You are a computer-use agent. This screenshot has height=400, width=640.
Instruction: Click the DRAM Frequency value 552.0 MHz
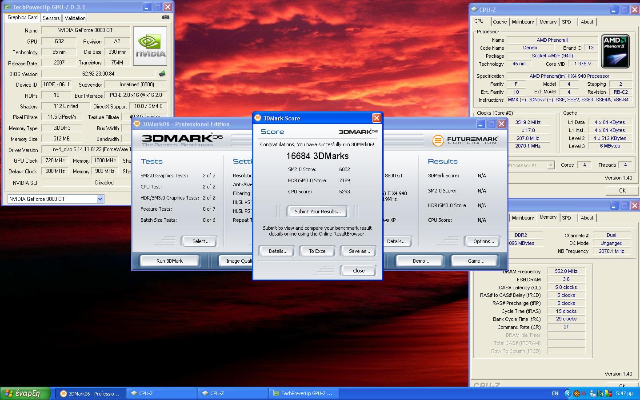566,271
